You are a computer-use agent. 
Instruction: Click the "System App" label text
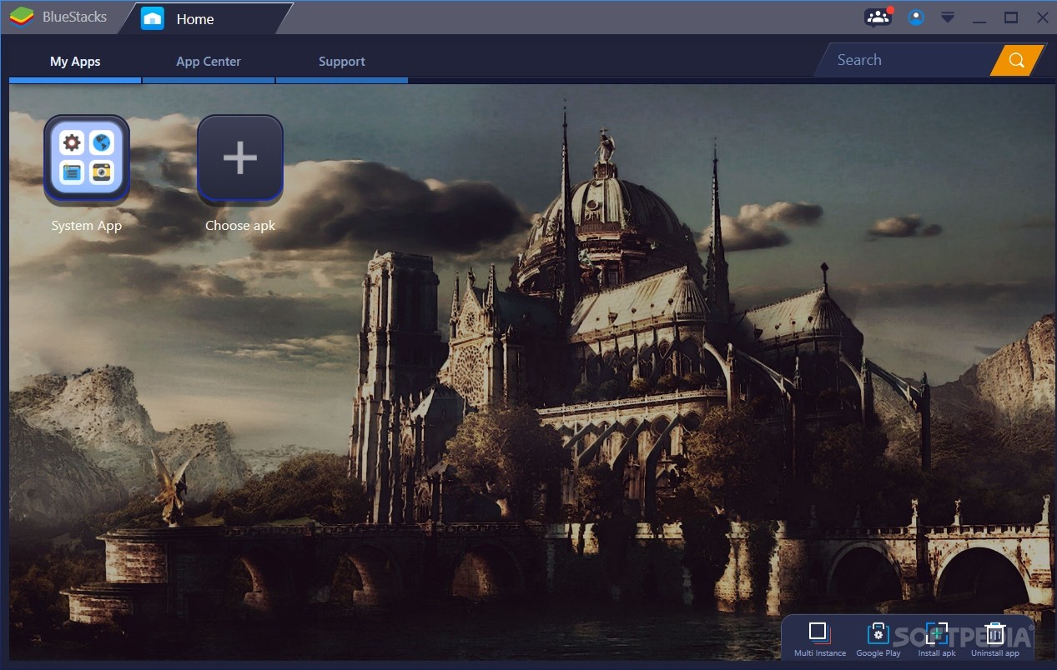click(87, 226)
